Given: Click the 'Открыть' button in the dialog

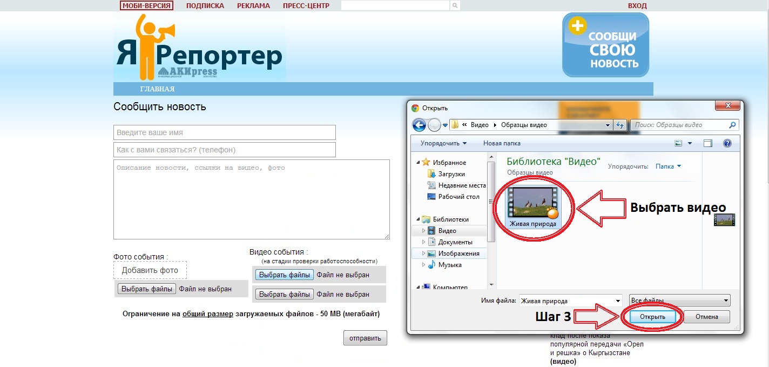Looking at the screenshot, I should pos(652,317).
